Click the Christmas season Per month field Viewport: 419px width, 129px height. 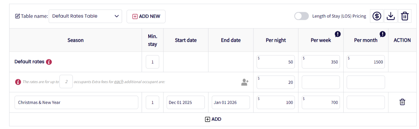366,102
